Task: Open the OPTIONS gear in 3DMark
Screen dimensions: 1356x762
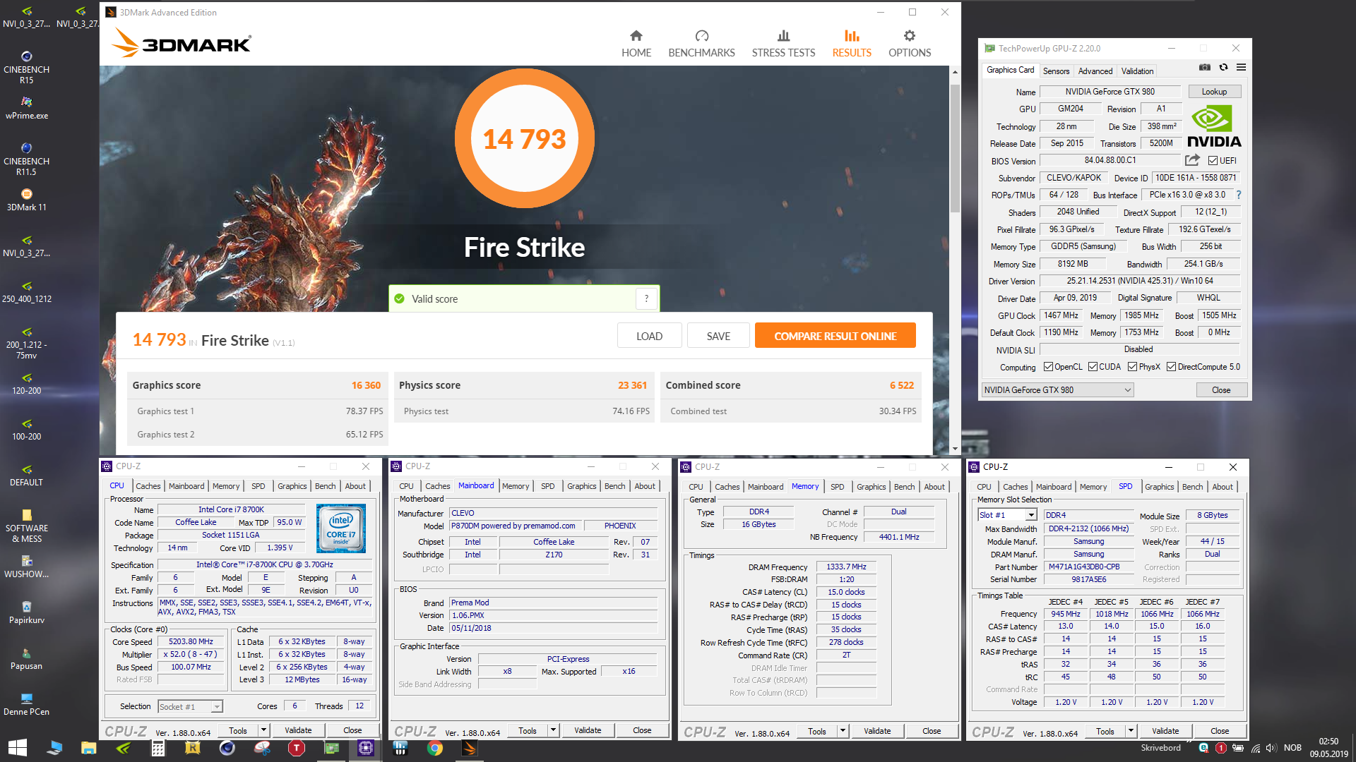Action: pyautogui.click(x=910, y=36)
